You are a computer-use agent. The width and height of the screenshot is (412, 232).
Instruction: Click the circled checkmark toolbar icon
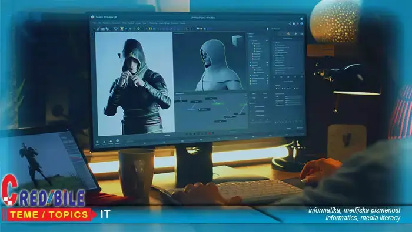(x=138, y=29)
